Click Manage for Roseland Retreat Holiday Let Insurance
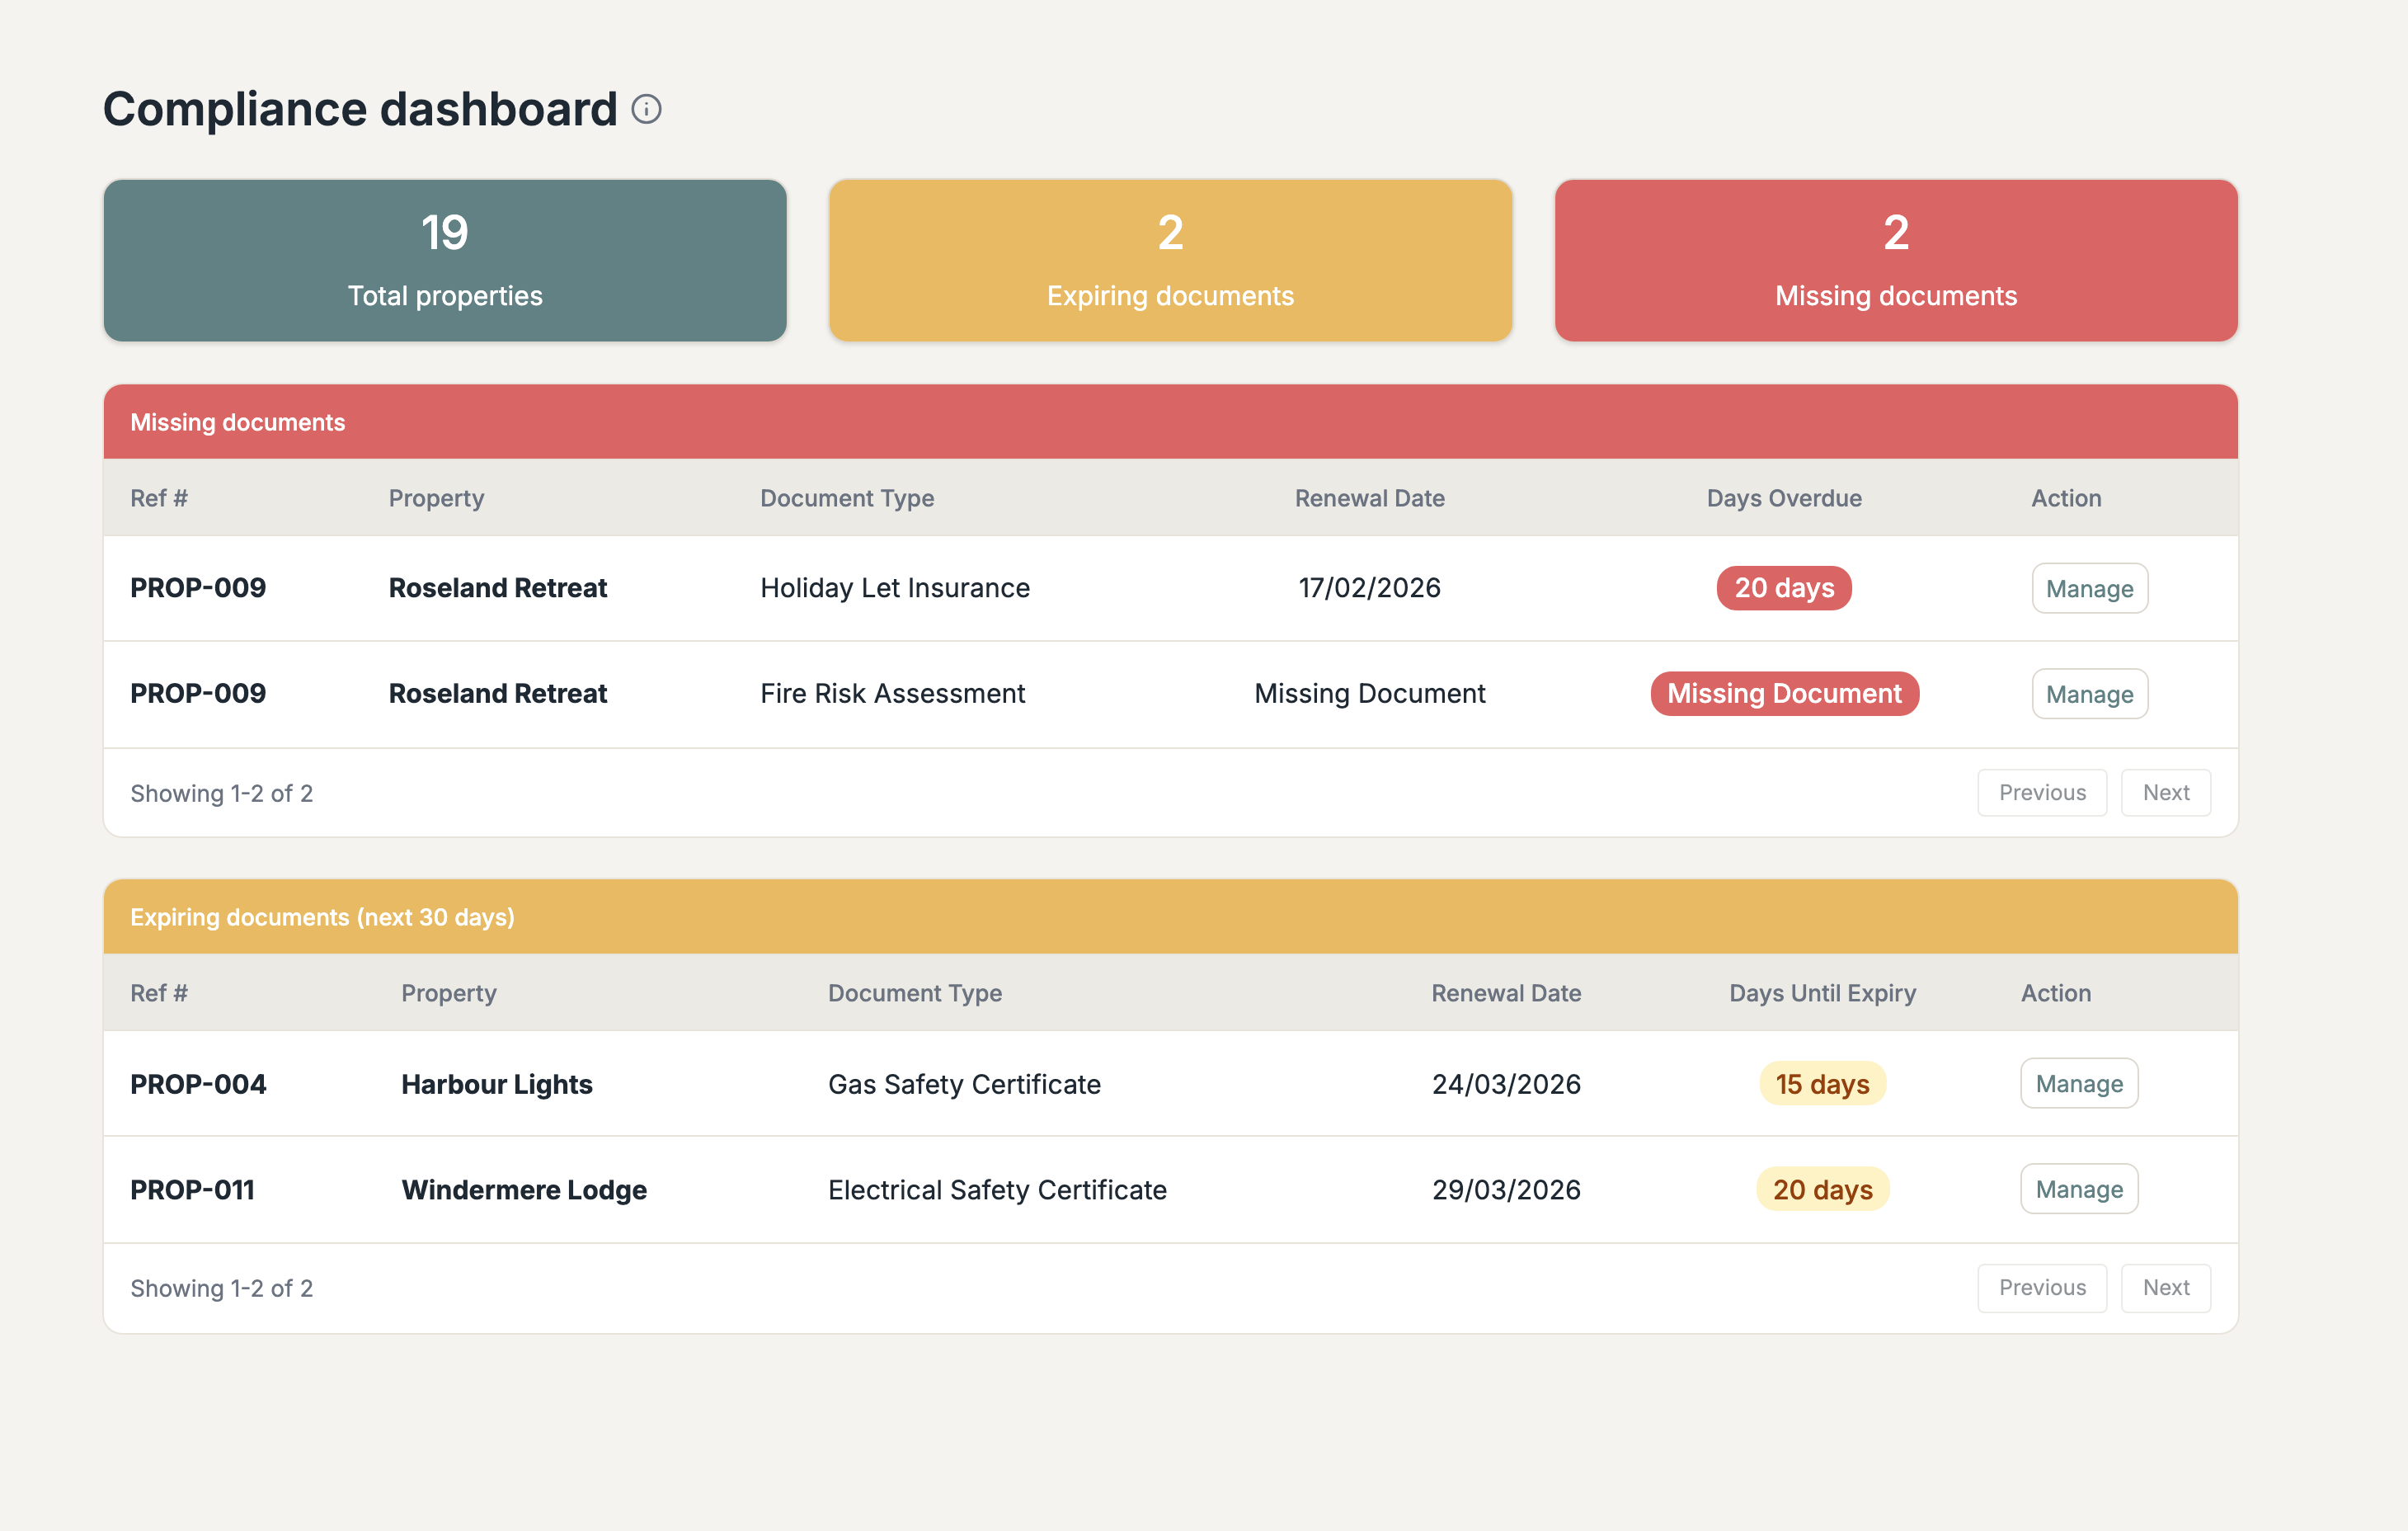 click(x=2089, y=588)
